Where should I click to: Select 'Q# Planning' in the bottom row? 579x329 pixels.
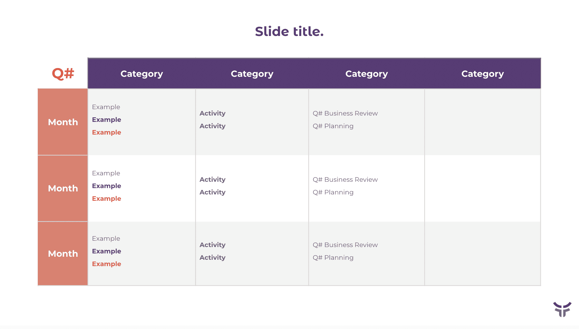click(333, 258)
